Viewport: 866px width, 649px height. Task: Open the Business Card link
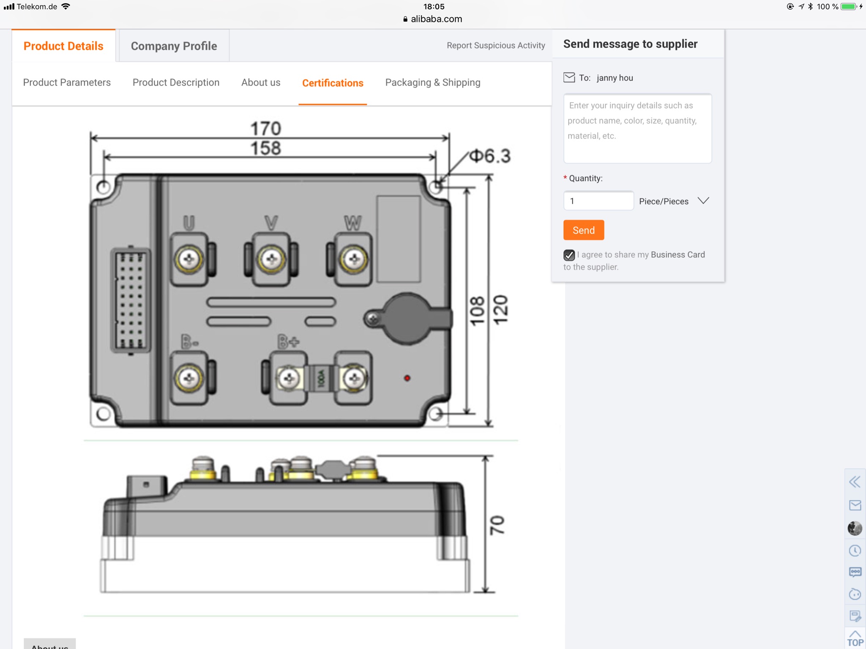coord(678,254)
